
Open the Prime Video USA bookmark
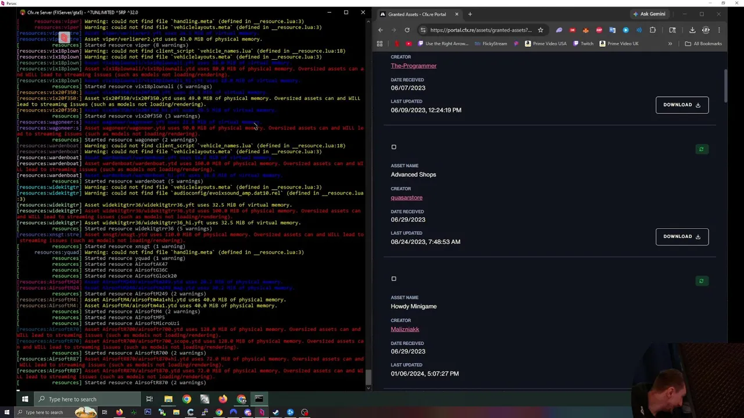[545, 44]
